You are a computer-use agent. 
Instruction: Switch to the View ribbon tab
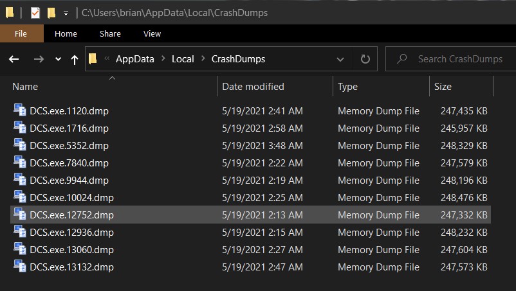(152, 33)
